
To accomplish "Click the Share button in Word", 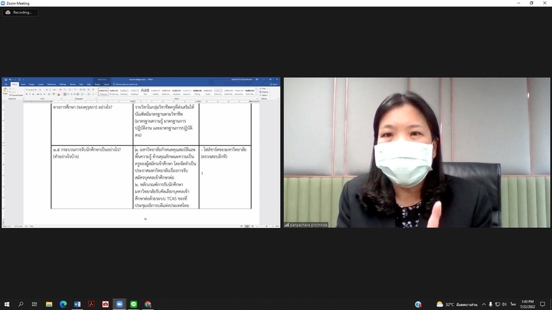I will (273, 84).
